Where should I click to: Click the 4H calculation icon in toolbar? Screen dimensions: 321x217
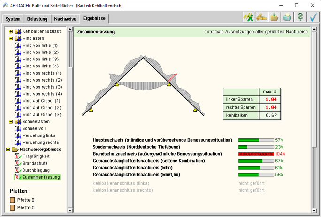[x=248, y=17]
